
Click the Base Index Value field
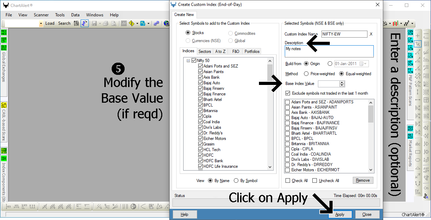(329, 84)
